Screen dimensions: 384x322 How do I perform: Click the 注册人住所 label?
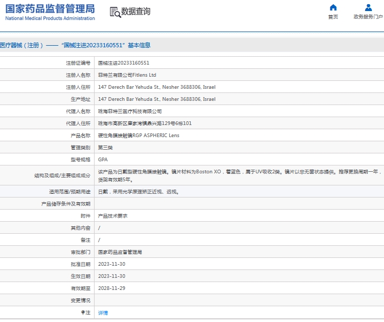78,87
